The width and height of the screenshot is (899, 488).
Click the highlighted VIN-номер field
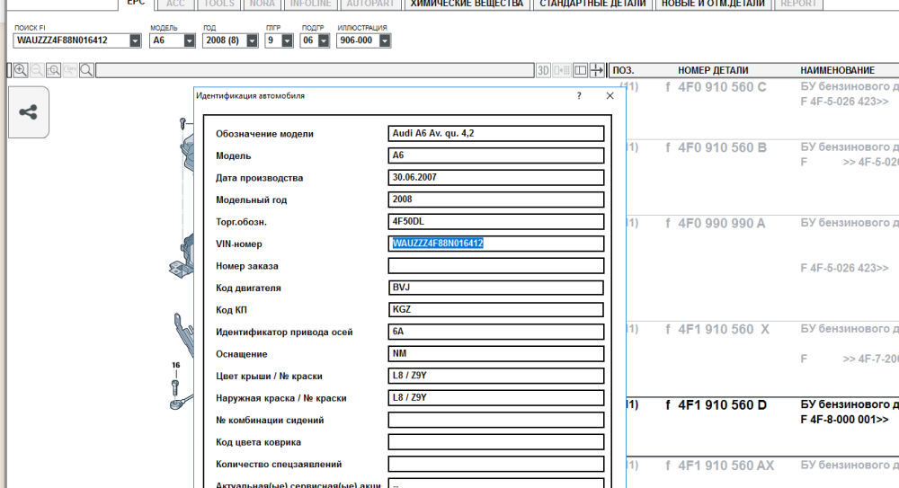click(496, 244)
